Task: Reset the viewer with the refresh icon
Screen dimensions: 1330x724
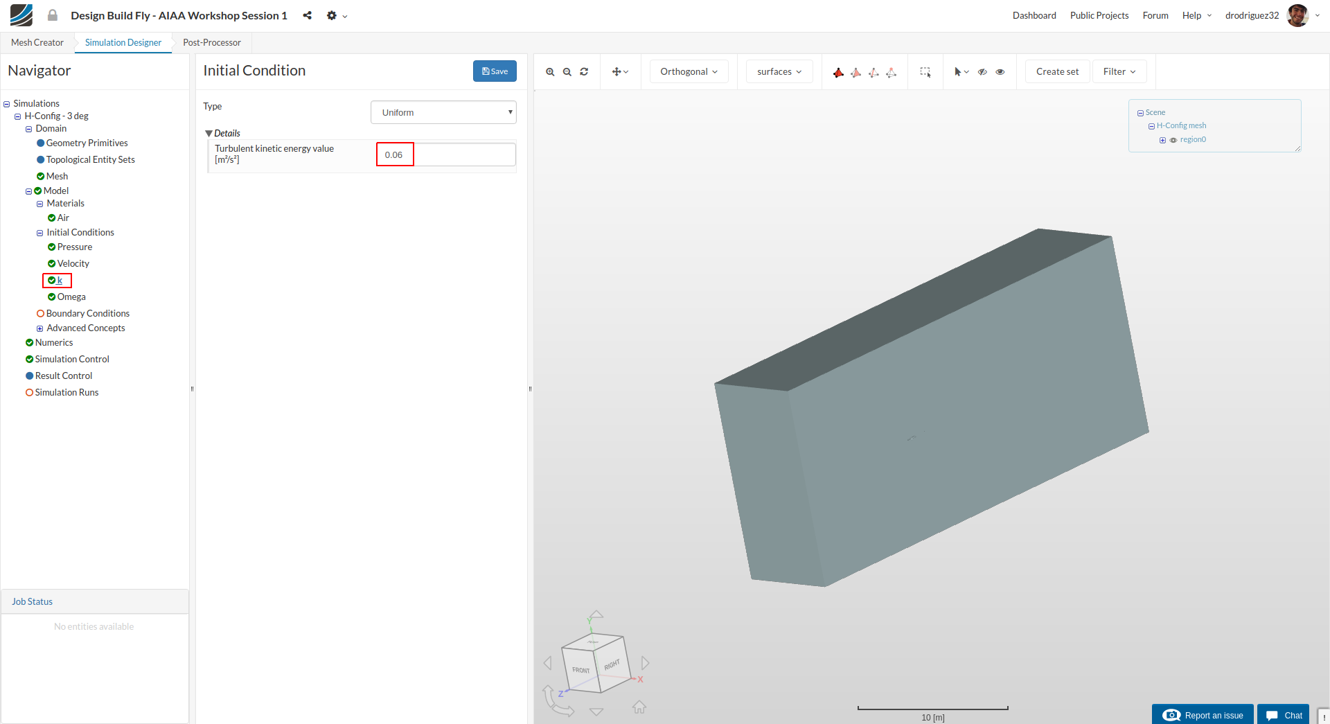Action: pyautogui.click(x=584, y=72)
